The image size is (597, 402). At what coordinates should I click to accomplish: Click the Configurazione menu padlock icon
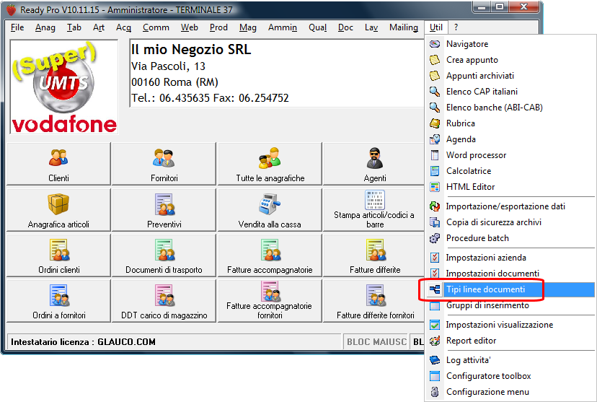435,392
